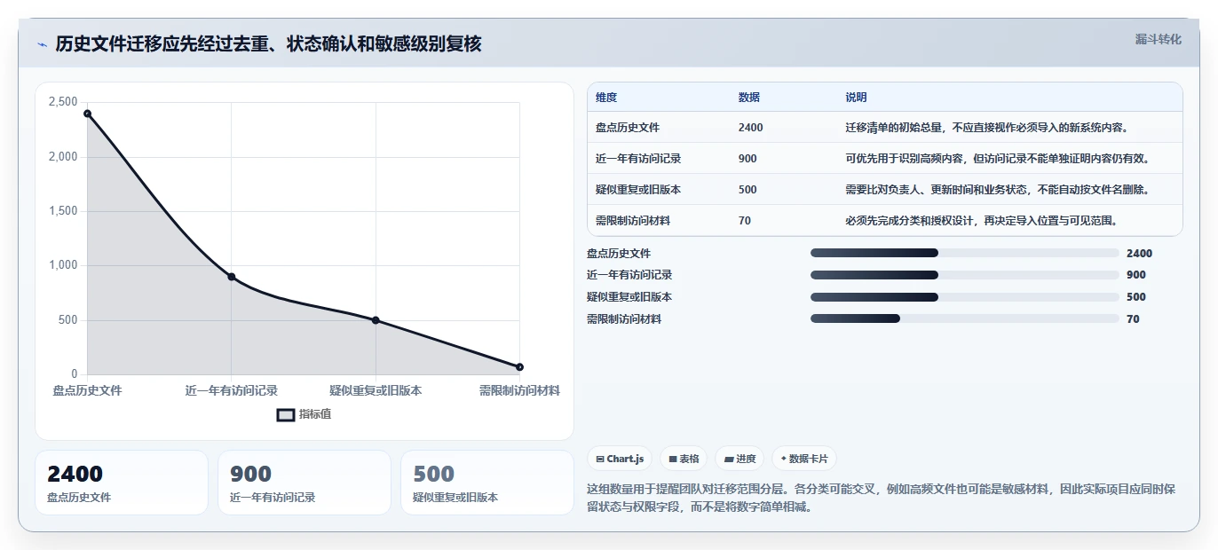1218x550 pixels.
Task: Open the 900 近一年有访问记录 data card
Action: 304,483
